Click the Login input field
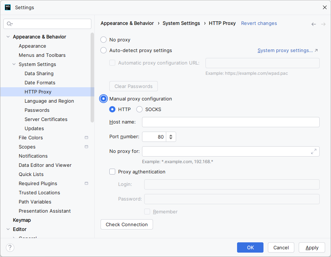The width and height of the screenshot is (331, 257). click(232, 184)
